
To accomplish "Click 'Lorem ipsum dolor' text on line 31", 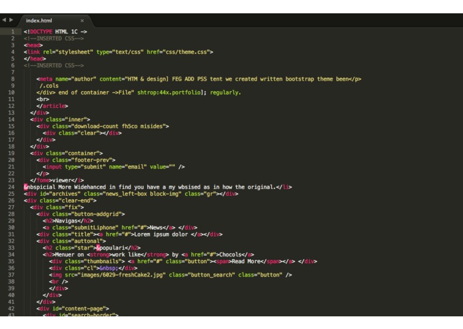I will pos(161,234).
